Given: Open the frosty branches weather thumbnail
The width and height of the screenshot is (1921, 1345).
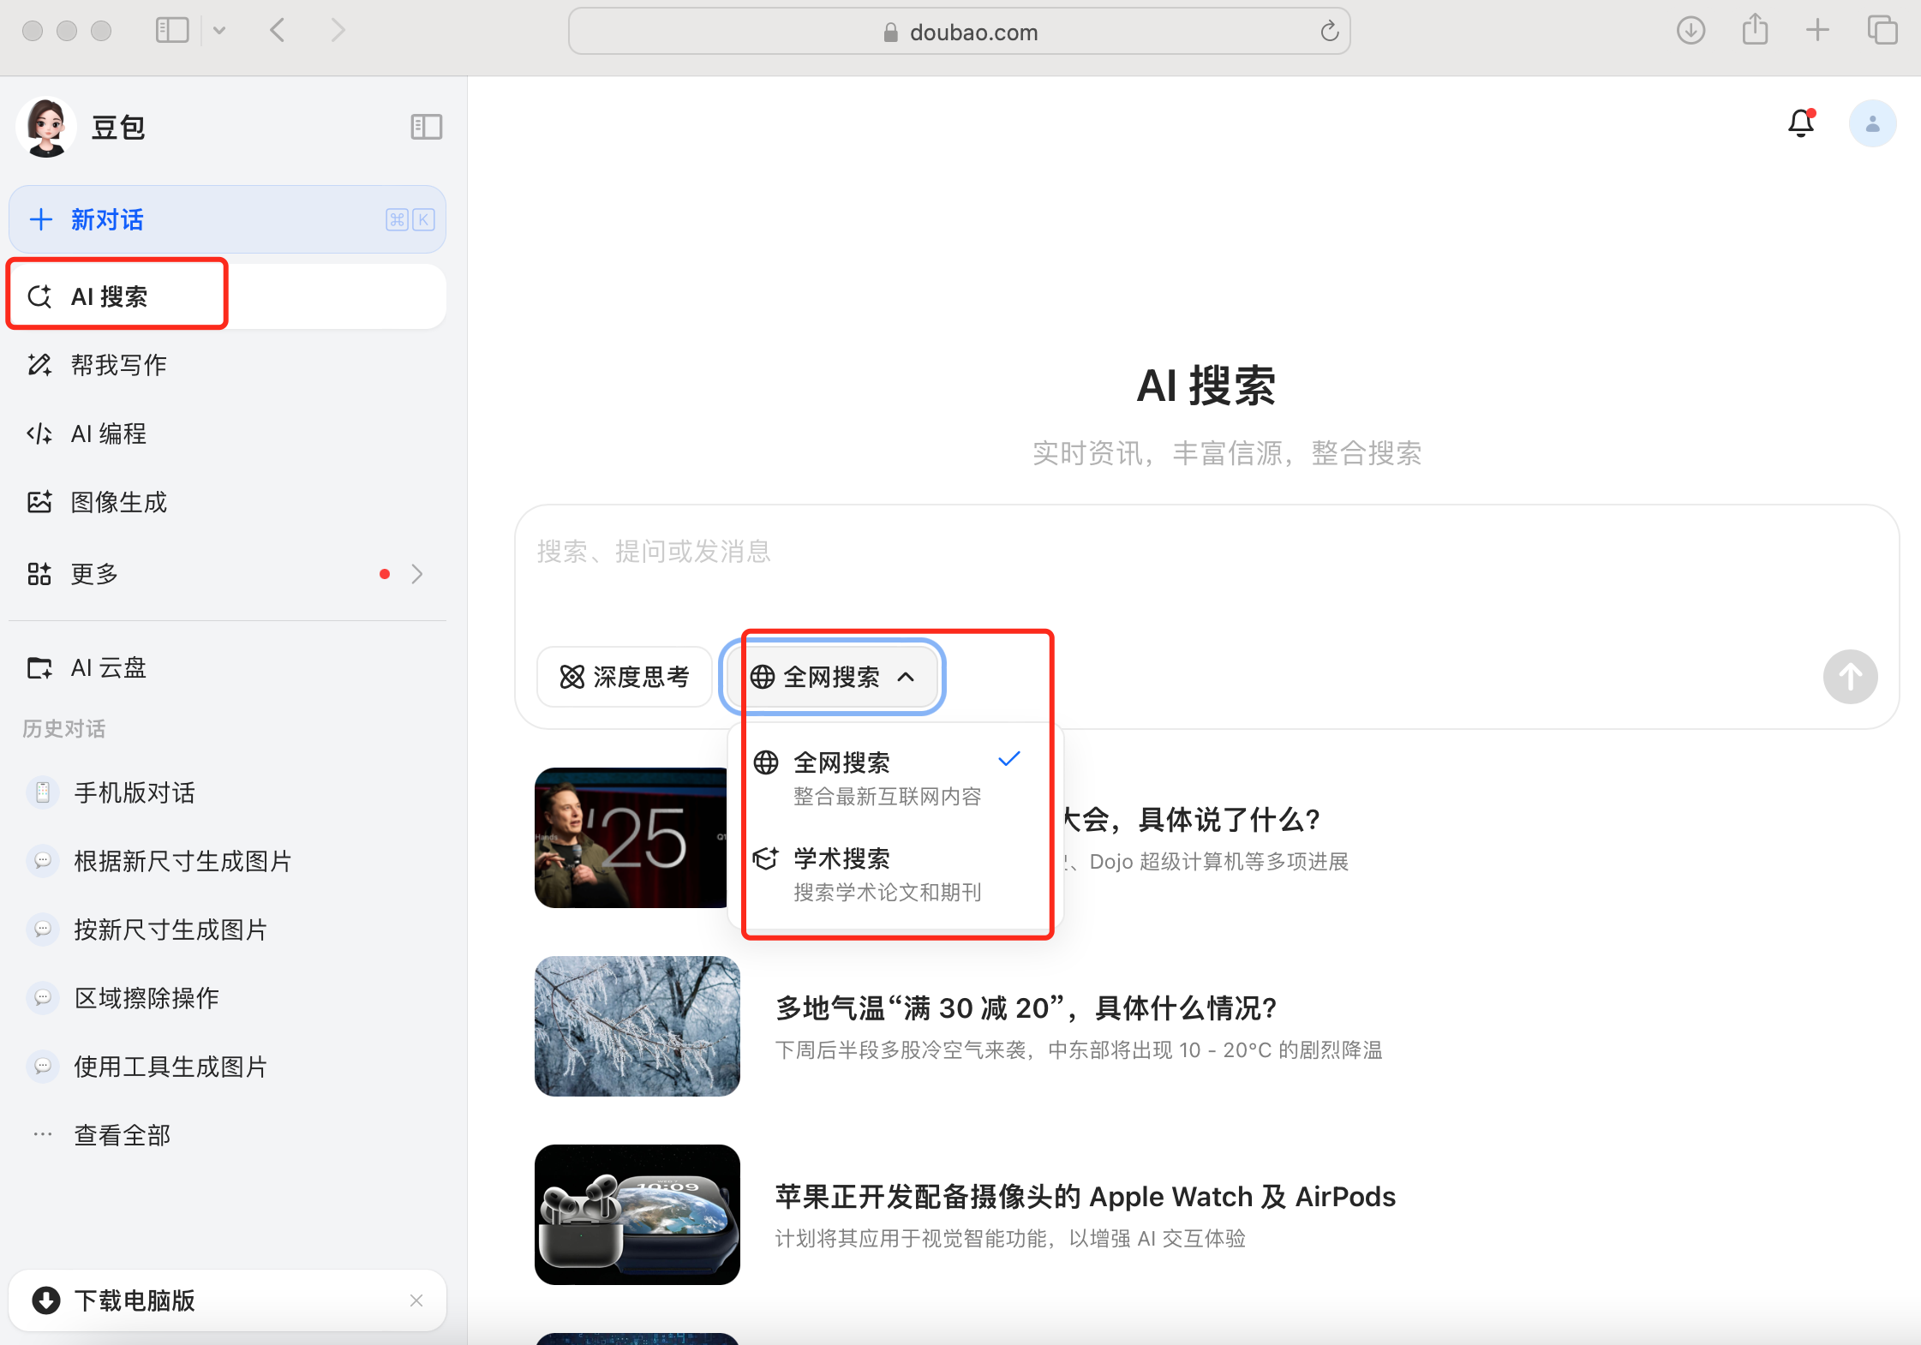Looking at the screenshot, I should [x=637, y=1026].
